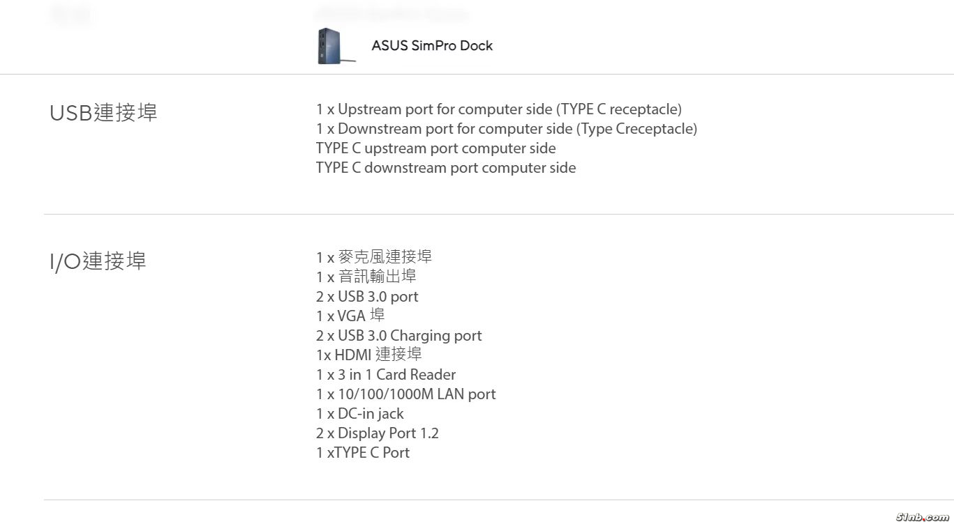Click the USB 3.0 Charging port entry
This screenshot has width=954, height=526.
click(x=398, y=336)
